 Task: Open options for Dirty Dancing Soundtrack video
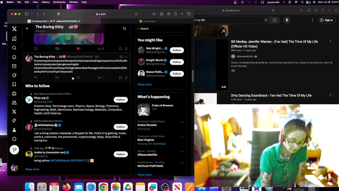(x=331, y=95)
